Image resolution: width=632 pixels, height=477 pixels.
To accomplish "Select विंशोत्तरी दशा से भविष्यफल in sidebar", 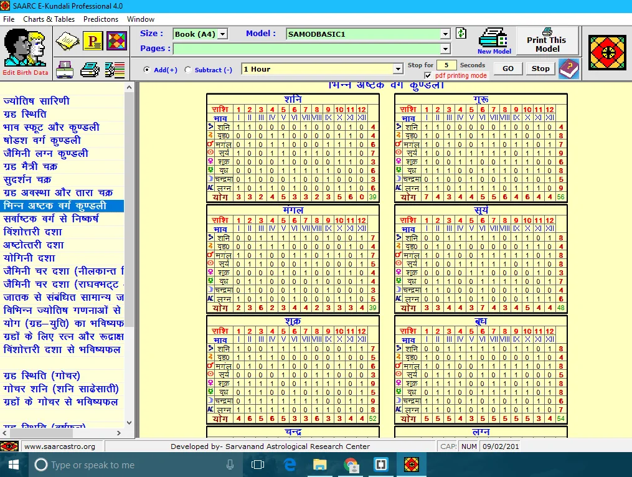I will point(62,349).
